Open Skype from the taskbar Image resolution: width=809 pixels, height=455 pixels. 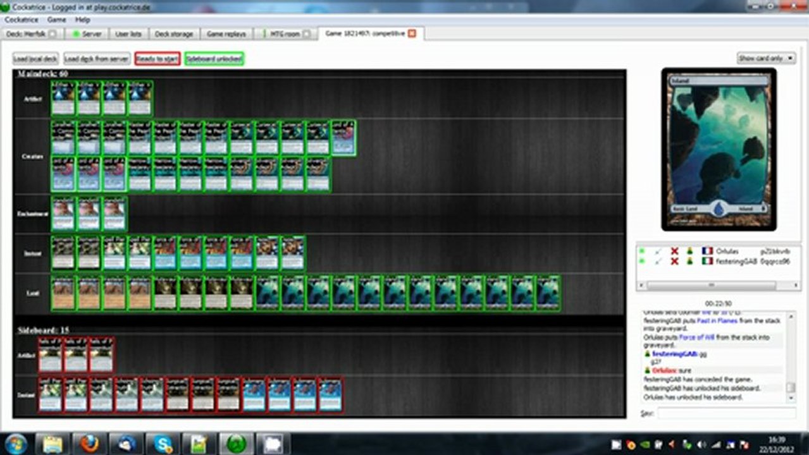point(163,444)
